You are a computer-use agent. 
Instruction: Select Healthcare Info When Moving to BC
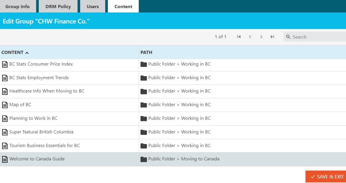(47, 91)
